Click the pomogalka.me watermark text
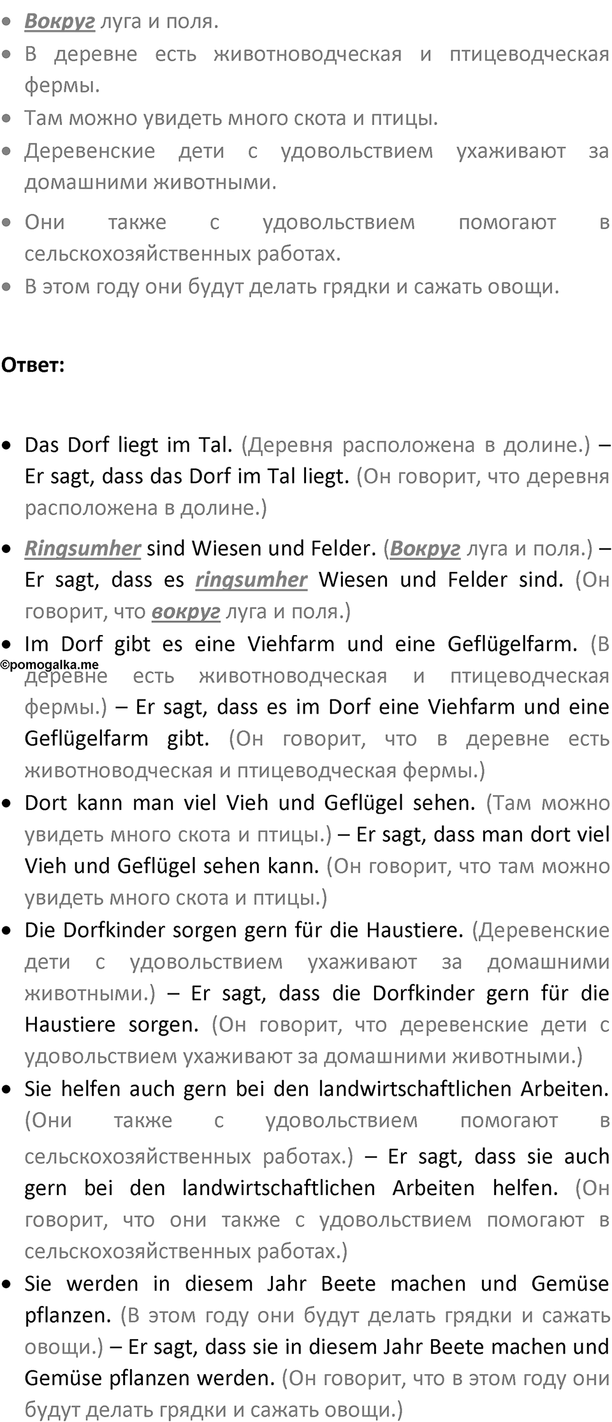 point(49,664)
